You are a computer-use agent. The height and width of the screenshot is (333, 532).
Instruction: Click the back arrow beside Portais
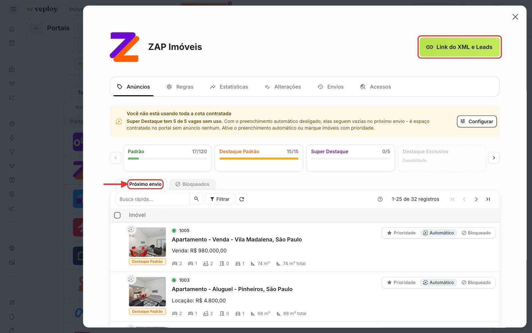click(x=37, y=28)
